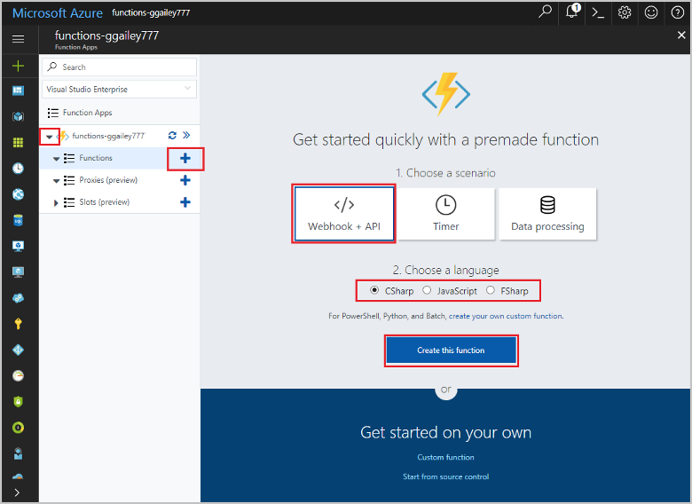Screen dimensions: 692x504
Task: Open the Visual Studio Enterprise subscription dropdown
Action: [x=119, y=89]
